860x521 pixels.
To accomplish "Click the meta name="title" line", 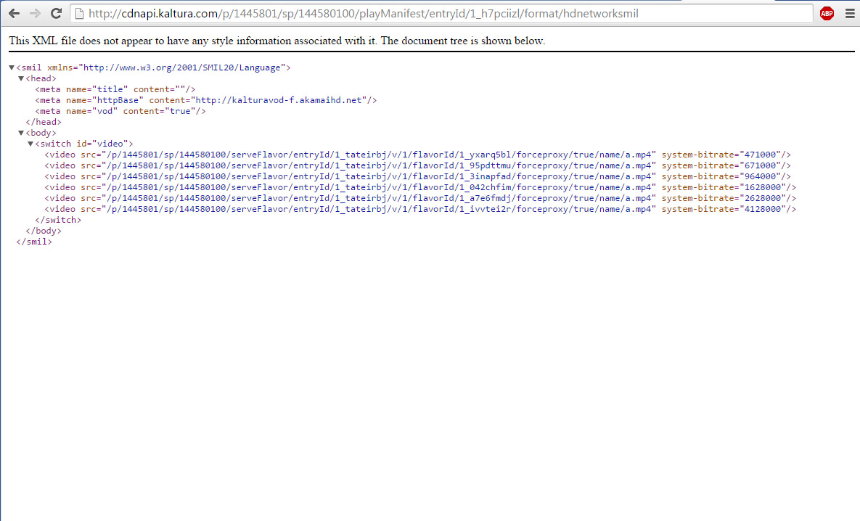I will point(115,89).
